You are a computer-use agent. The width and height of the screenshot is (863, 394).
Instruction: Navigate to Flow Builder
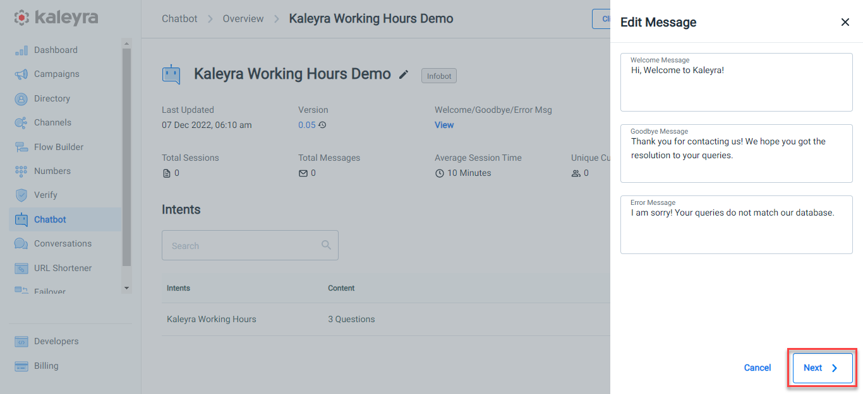[59, 147]
